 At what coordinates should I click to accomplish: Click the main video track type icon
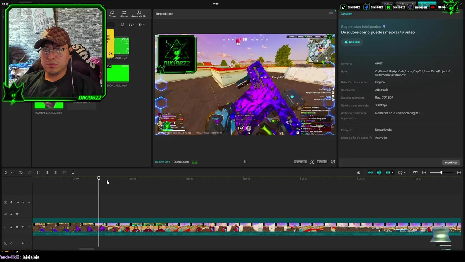tap(5, 227)
